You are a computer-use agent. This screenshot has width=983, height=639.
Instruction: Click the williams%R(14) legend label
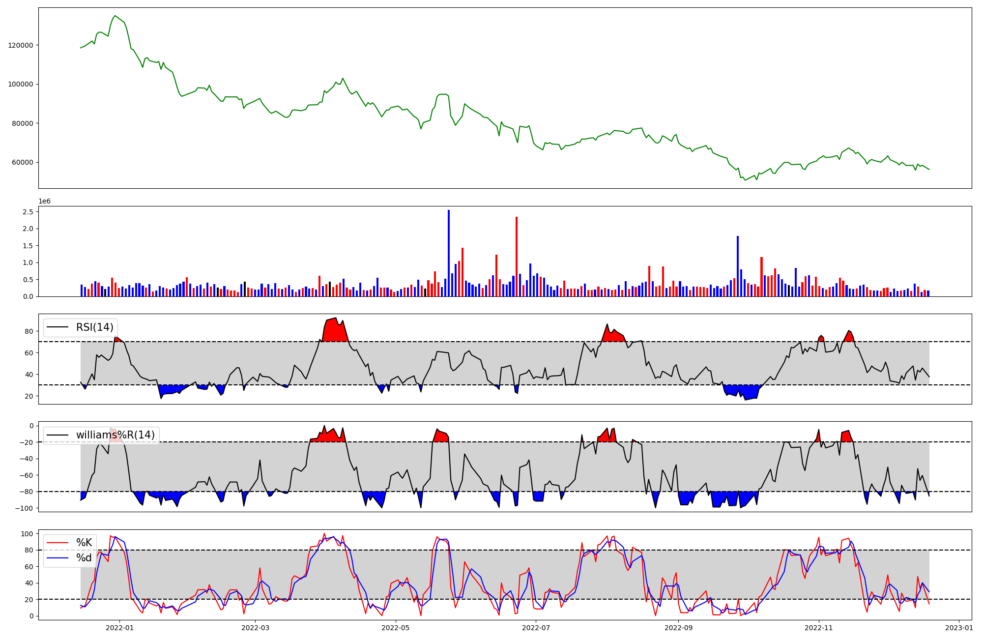[116, 435]
